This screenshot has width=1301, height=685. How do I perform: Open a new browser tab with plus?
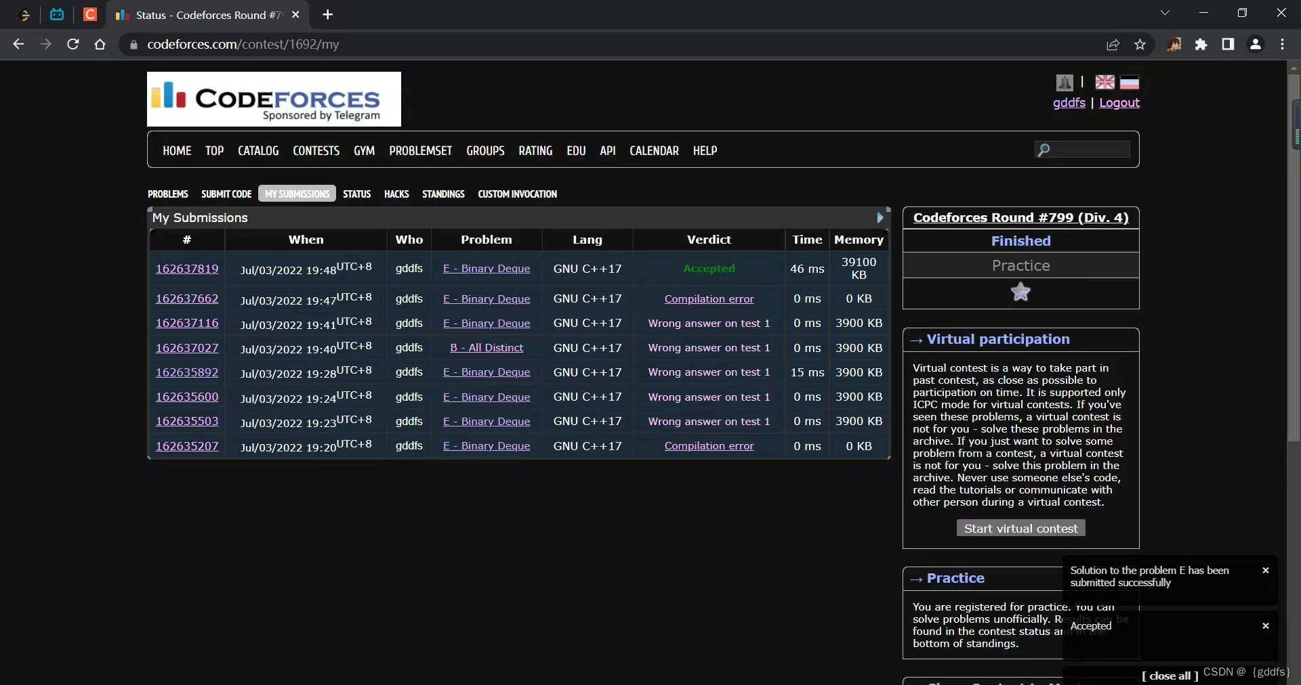point(328,14)
